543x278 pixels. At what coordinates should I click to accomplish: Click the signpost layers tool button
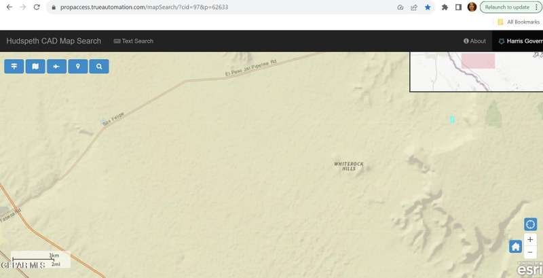pyautogui.click(x=14, y=67)
